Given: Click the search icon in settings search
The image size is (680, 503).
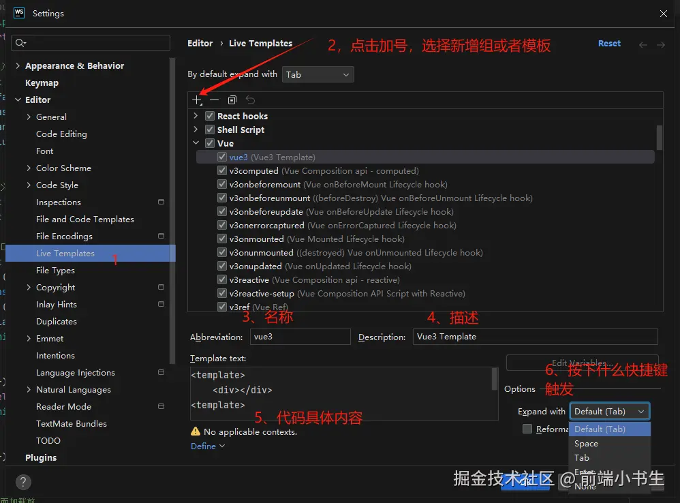Looking at the screenshot, I should coord(20,42).
